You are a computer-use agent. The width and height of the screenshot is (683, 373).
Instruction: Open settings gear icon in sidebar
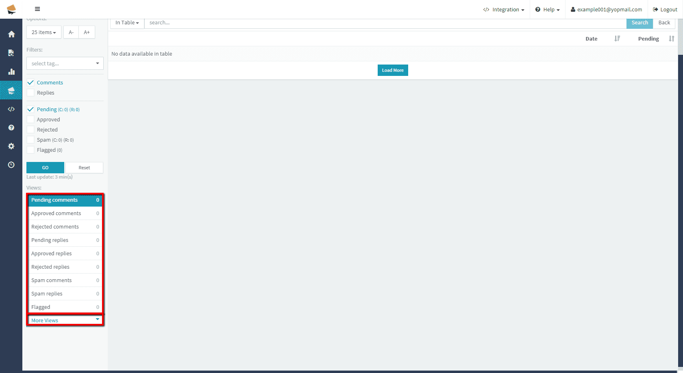point(11,146)
